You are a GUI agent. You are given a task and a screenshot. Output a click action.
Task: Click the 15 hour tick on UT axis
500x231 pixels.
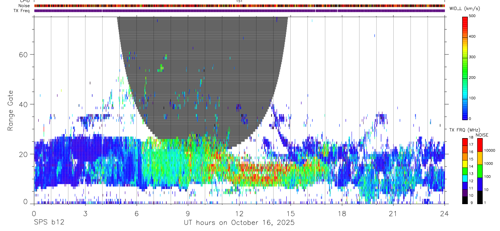point(291,213)
